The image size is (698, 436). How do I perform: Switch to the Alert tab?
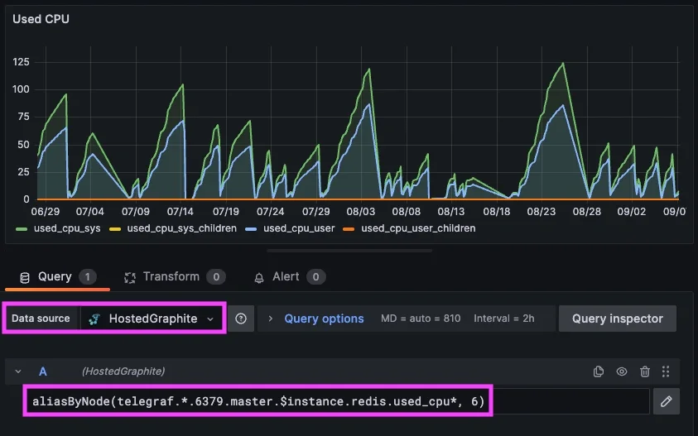click(290, 276)
